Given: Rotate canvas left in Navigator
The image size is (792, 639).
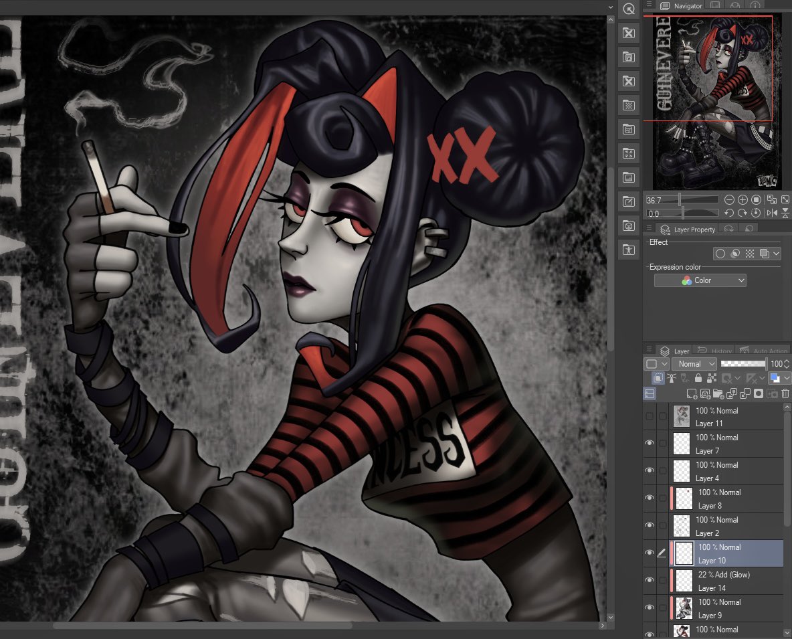Looking at the screenshot, I should (729, 213).
